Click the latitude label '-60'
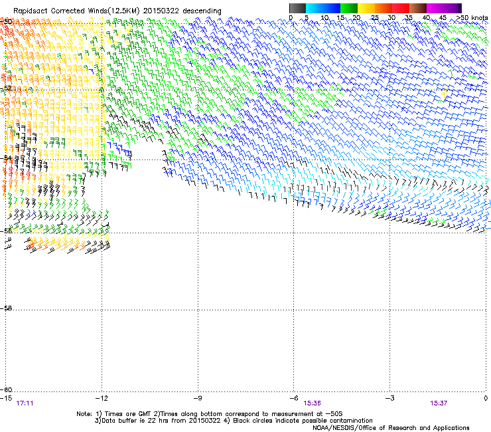Screen dimensions: 491x432 click(x=6, y=389)
